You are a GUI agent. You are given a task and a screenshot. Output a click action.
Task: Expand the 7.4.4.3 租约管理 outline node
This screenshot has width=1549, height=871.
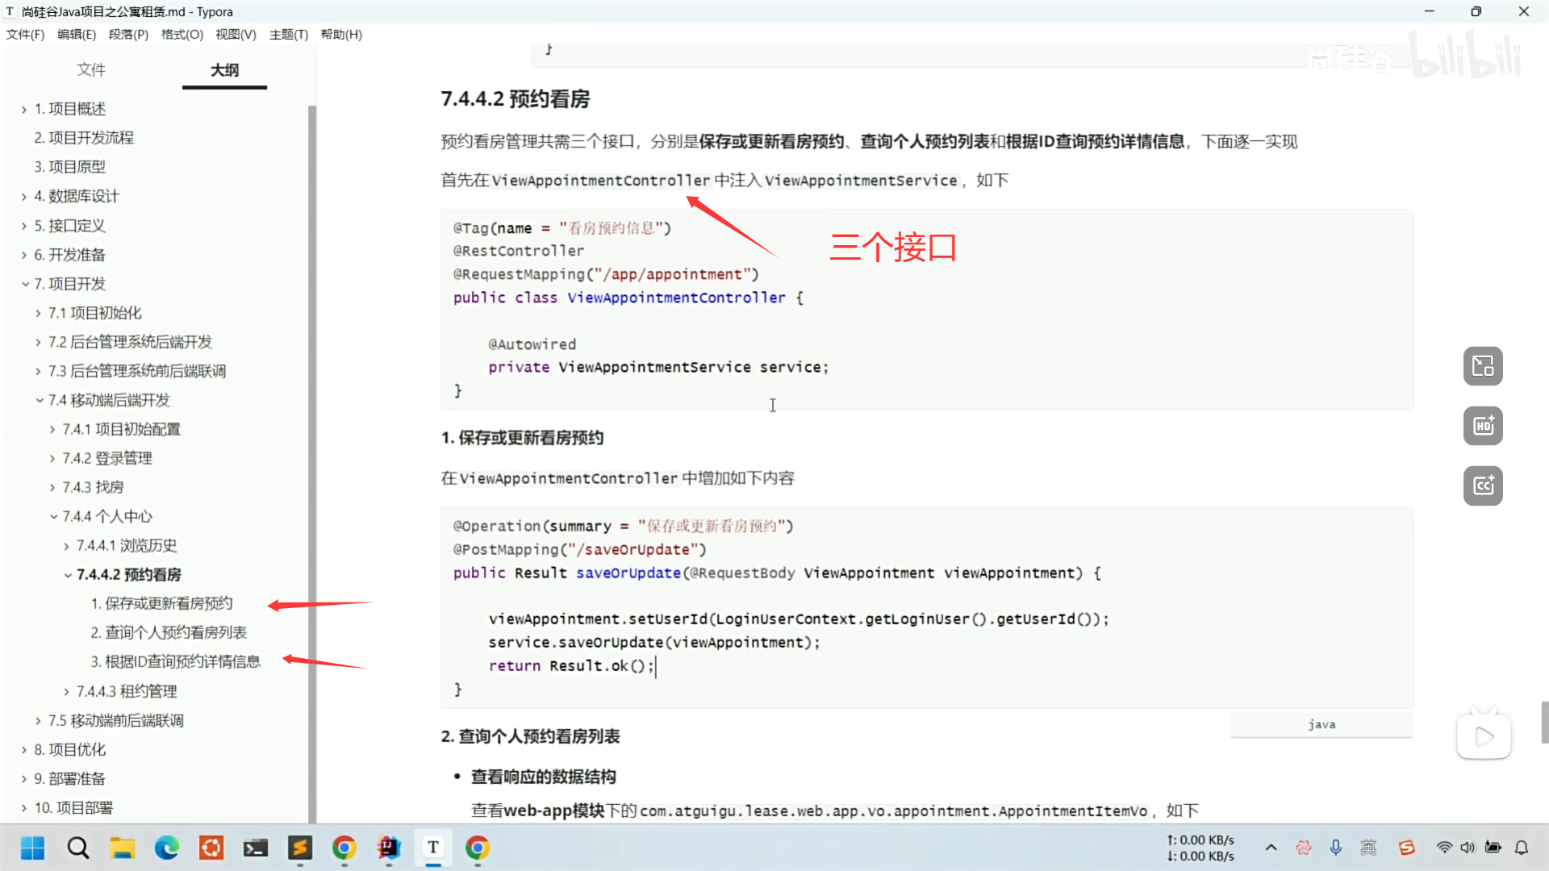[66, 691]
